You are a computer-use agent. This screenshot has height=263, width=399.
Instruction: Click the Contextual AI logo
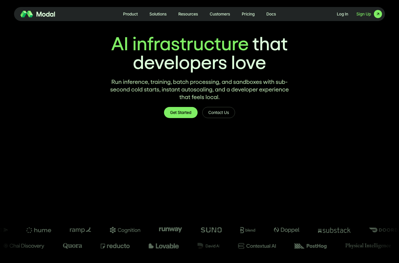(257, 246)
